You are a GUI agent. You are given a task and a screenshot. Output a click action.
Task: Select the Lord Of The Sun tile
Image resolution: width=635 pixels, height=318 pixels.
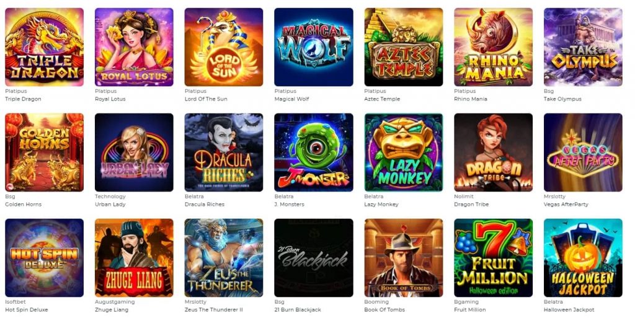[x=223, y=47]
